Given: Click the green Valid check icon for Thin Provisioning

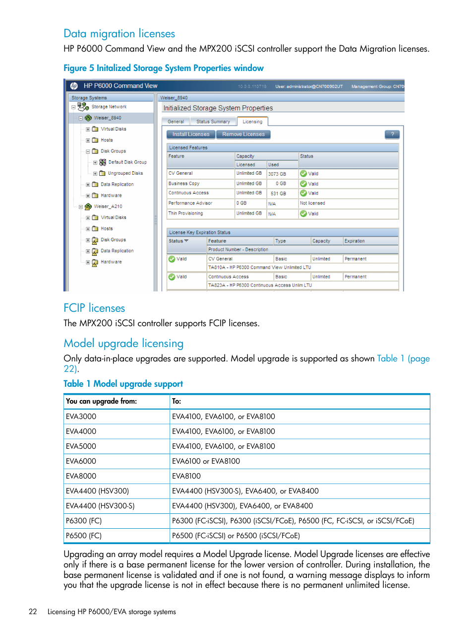Looking at the screenshot, I should point(303,214).
